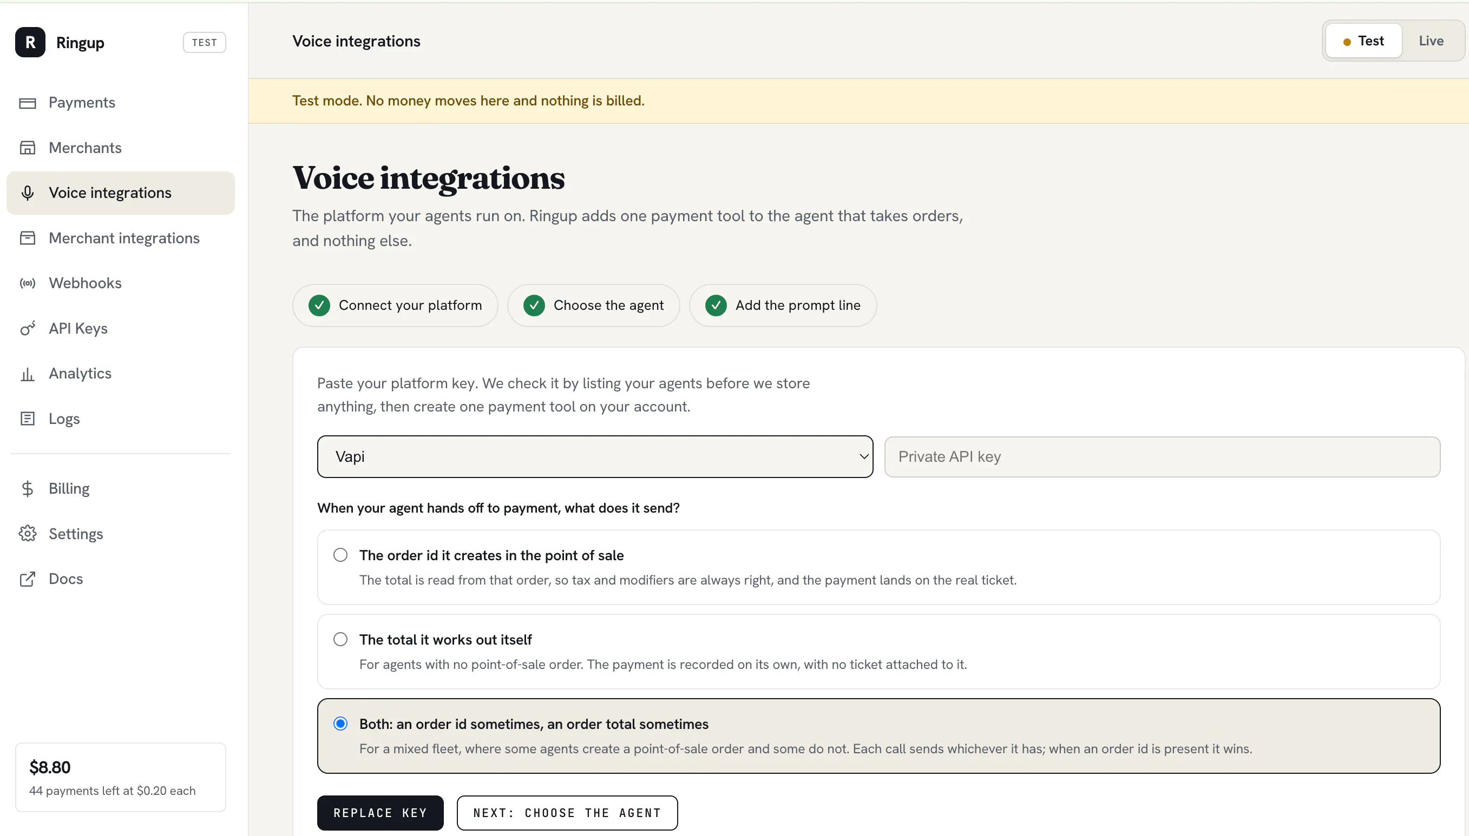Click the green check on Add the prompt line
Viewport: 1469px width, 836px height.
(x=716, y=306)
